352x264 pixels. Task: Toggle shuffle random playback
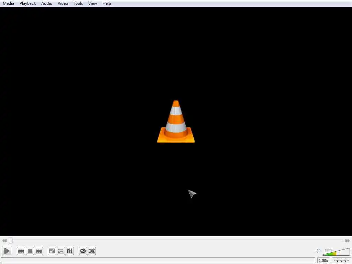coord(92,251)
